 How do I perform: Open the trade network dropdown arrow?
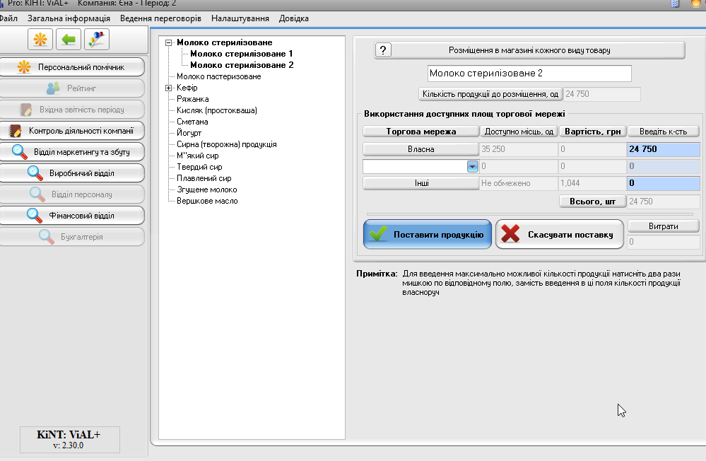pyautogui.click(x=472, y=167)
